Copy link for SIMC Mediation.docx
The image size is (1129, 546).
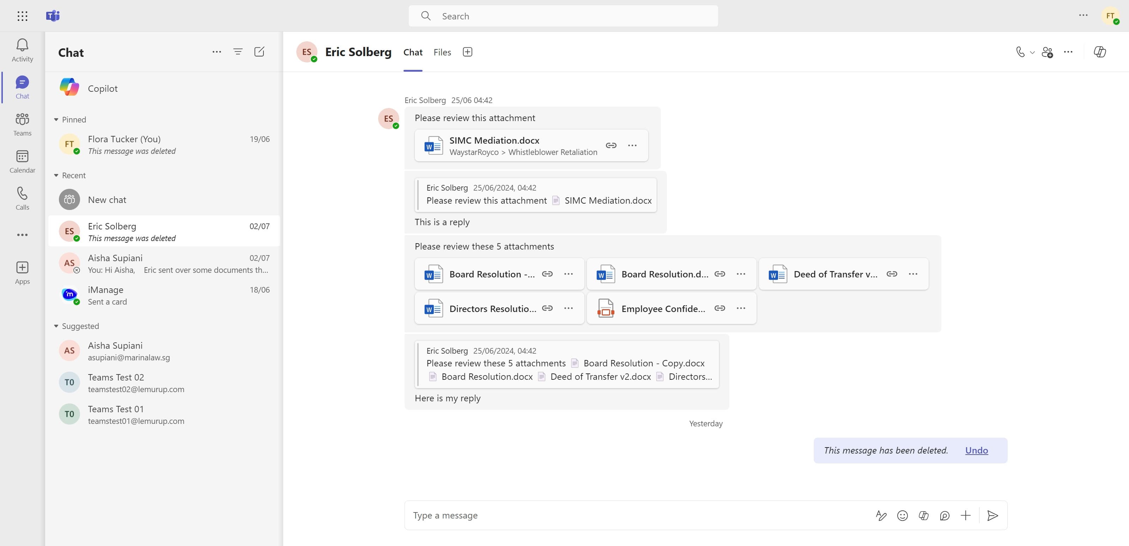click(611, 145)
